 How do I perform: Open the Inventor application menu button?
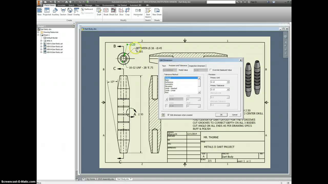(x=39, y=3)
